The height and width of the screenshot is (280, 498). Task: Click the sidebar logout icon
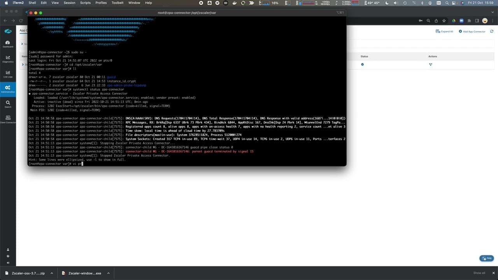(8, 262)
